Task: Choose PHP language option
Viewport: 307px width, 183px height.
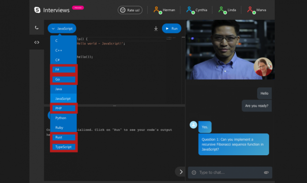Action: point(64,108)
